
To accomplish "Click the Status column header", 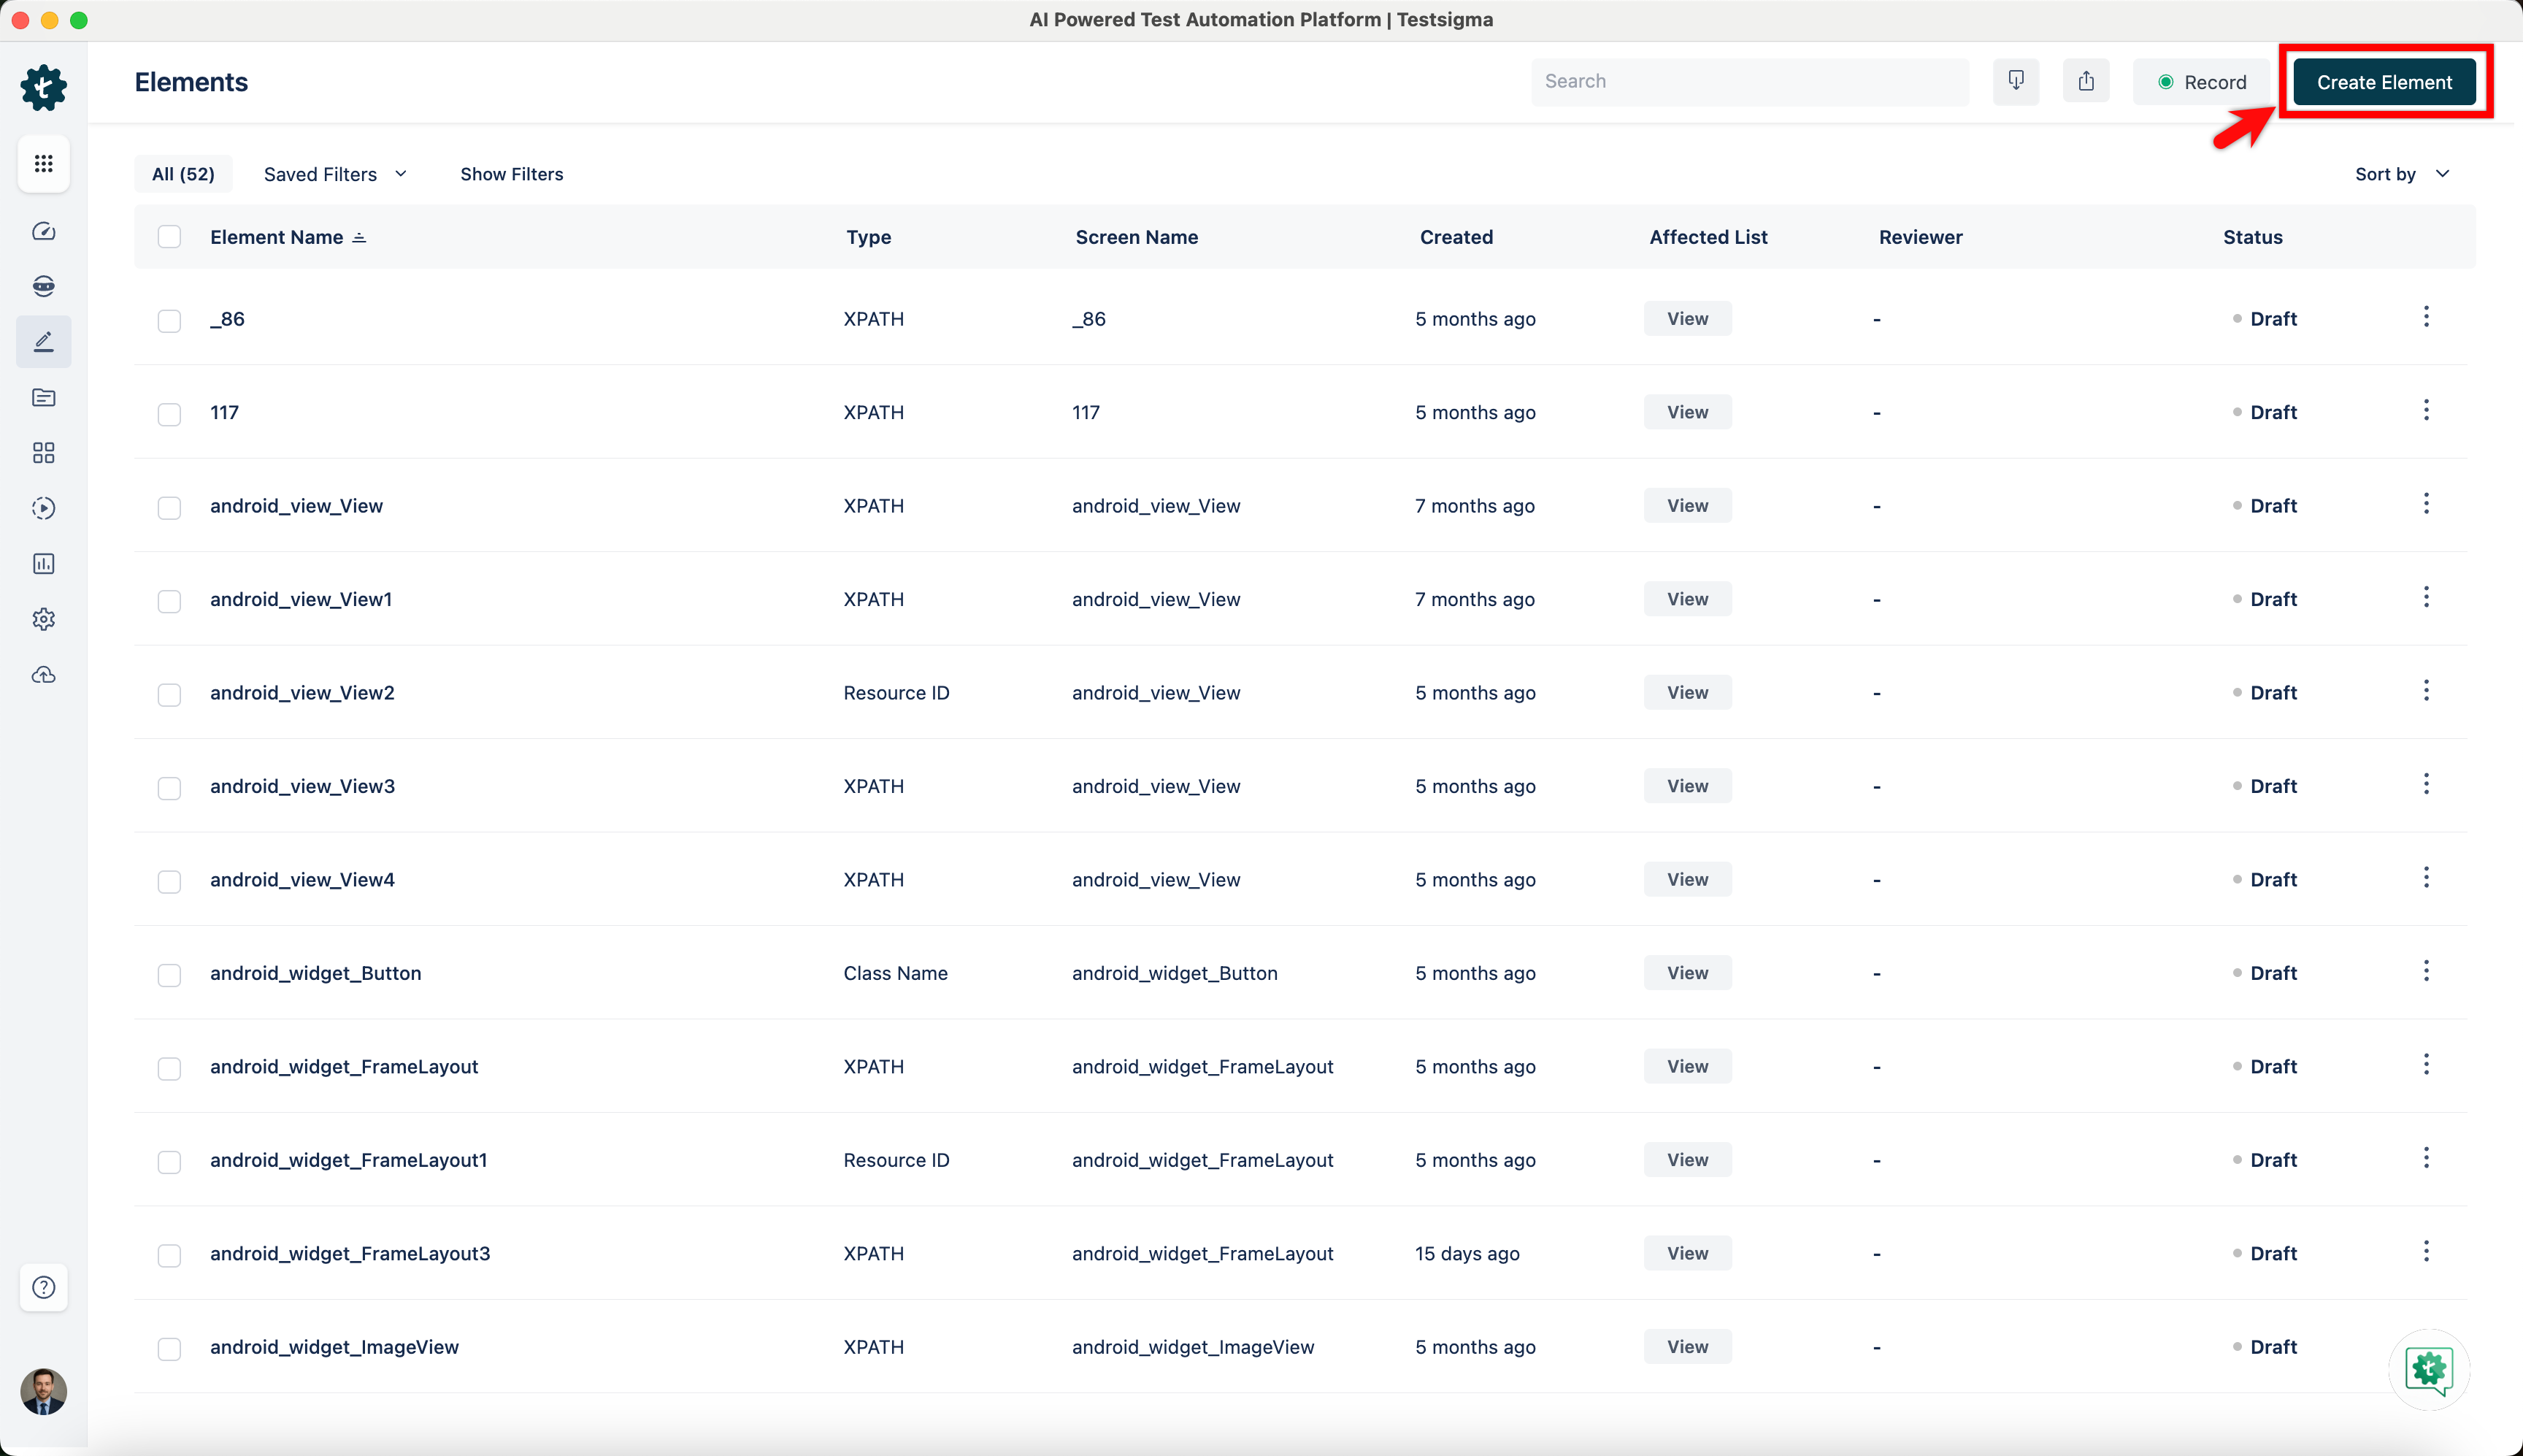I will tap(2252, 237).
